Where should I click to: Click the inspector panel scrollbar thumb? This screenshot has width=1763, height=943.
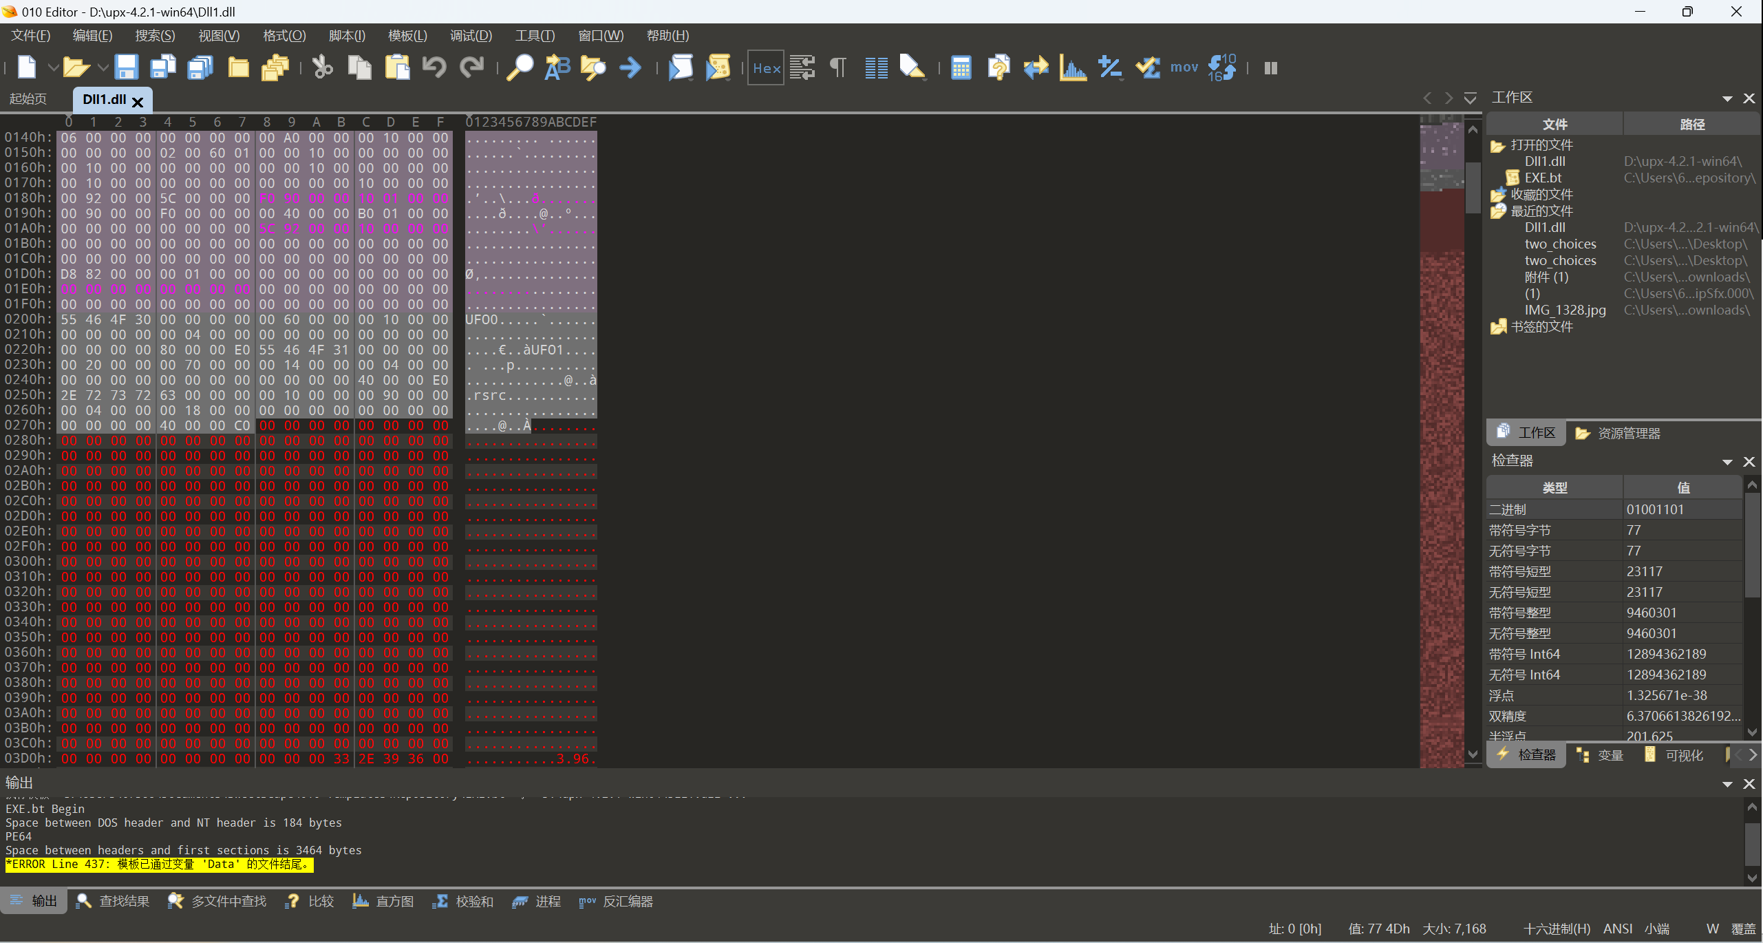(1752, 545)
